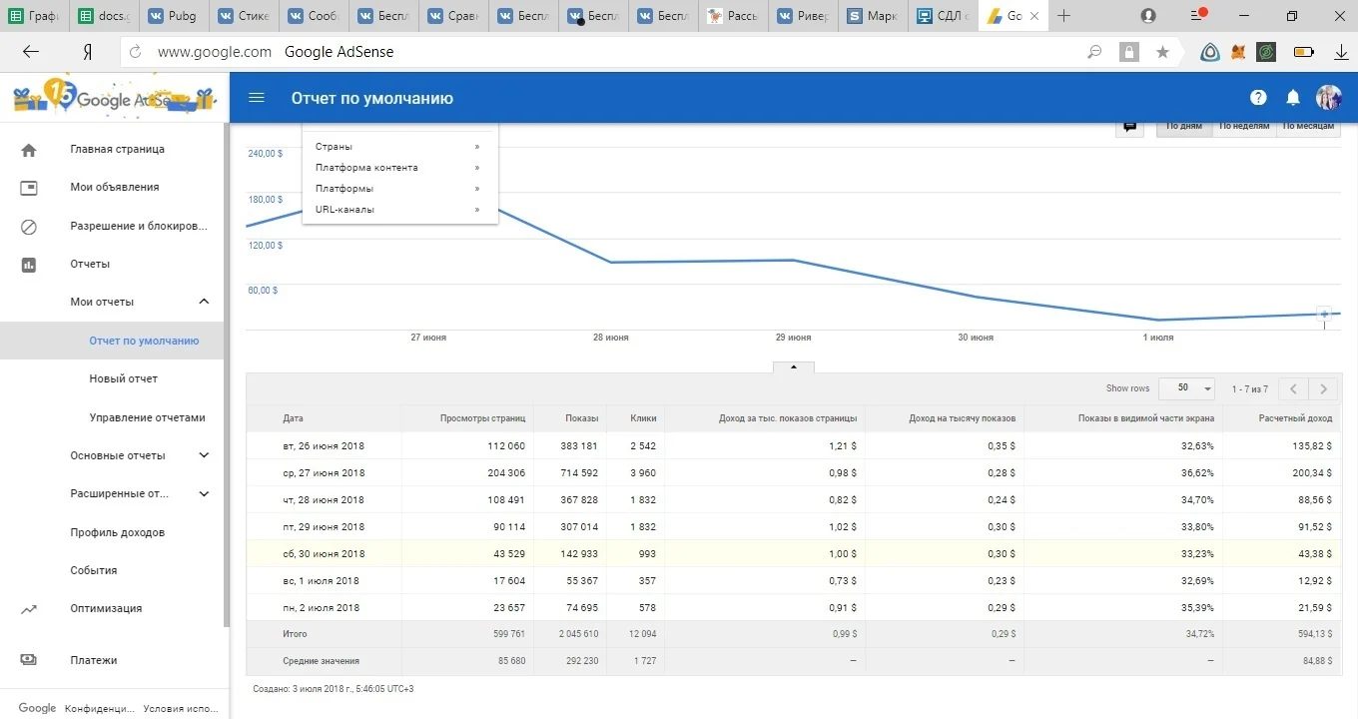Click the MetaMask fox extension icon
The image size is (1358, 719).
[1238, 52]
